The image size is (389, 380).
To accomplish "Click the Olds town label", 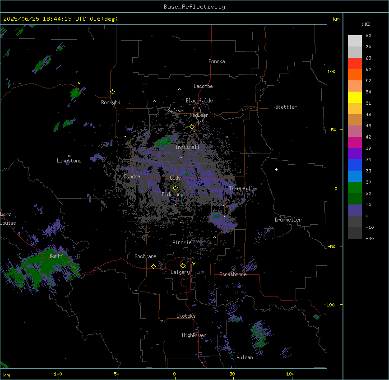I will pos(175,178).
